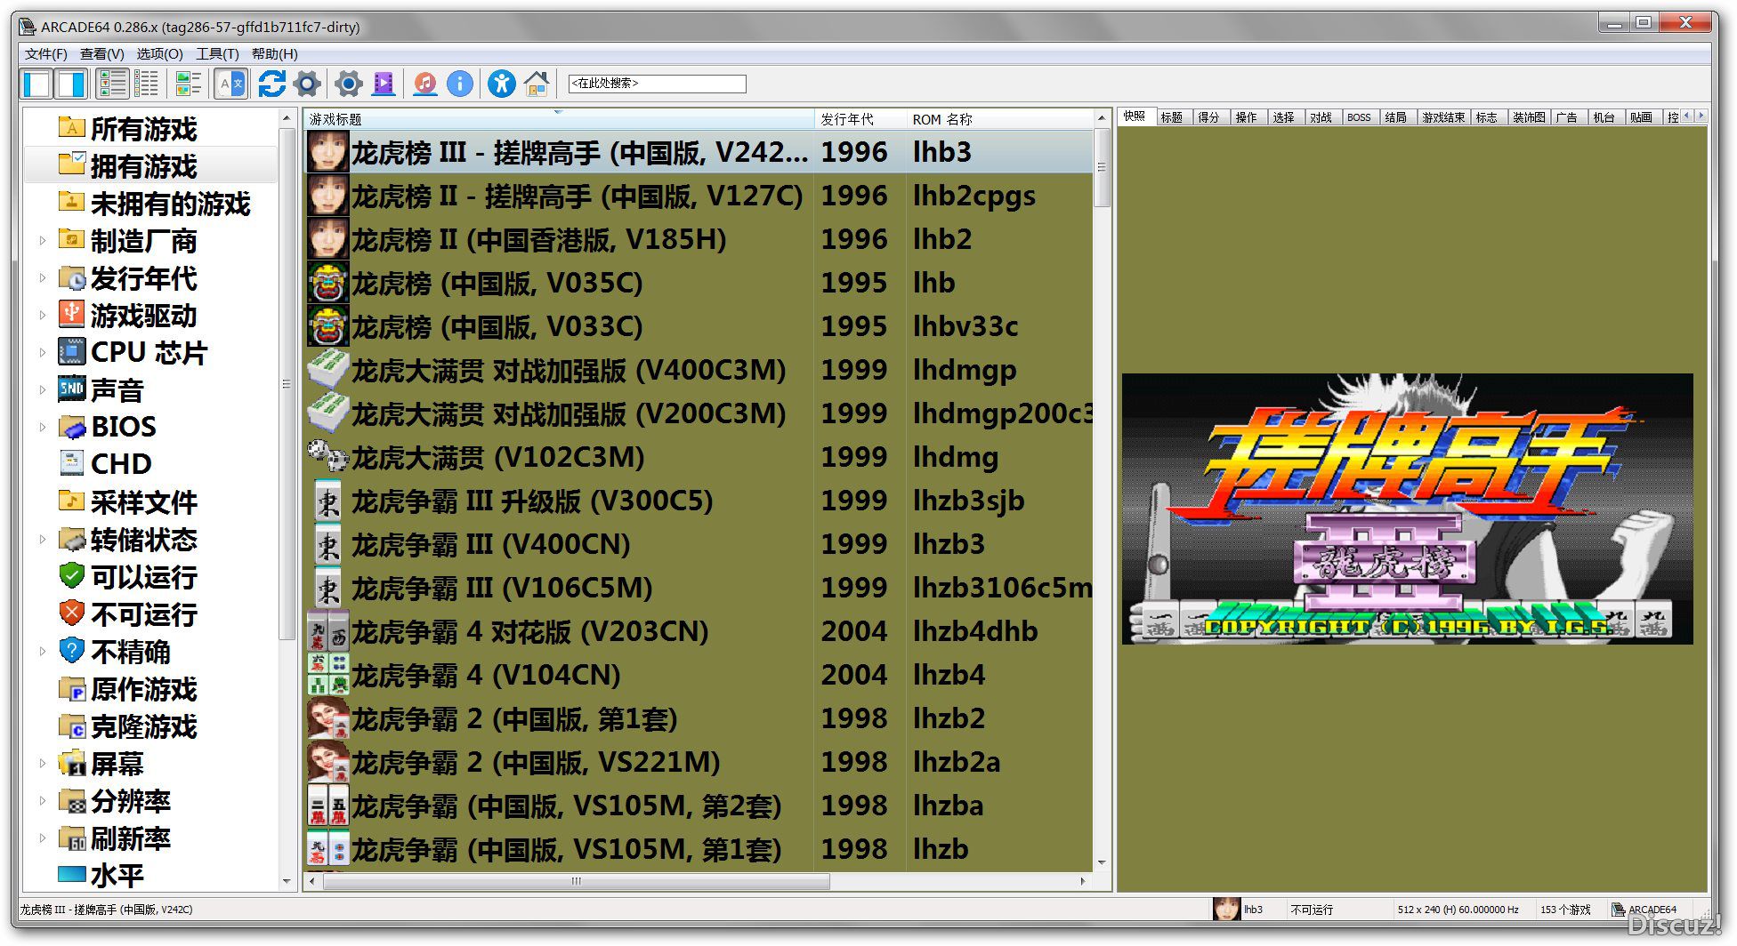
Task: Expand the CPU 芯片 tree node
Action: (42, 352)
